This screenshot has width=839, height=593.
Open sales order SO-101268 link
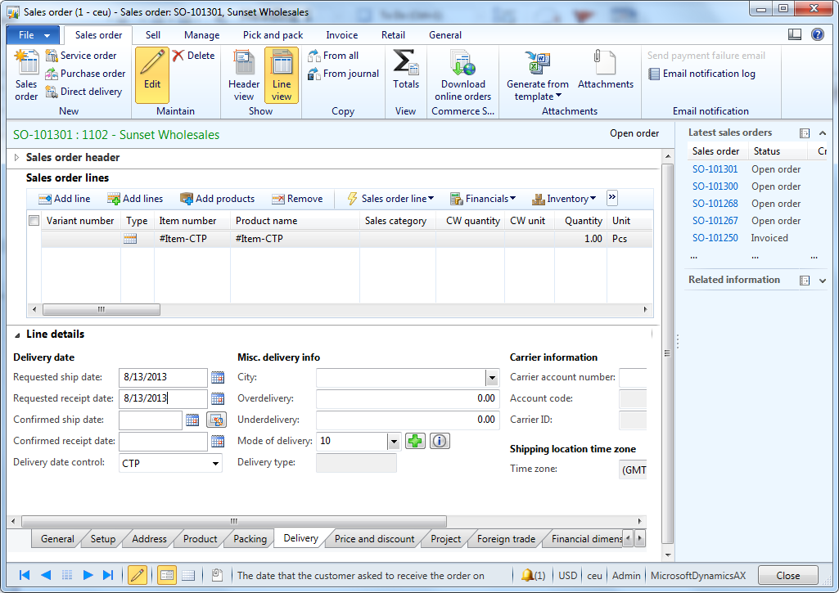click(715, 204)
